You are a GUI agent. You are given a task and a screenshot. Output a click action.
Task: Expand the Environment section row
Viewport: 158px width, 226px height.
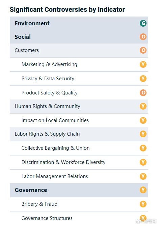click(x=79, y=23)
